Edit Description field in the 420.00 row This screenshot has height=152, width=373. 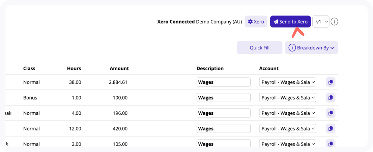(x=223, y=128)
